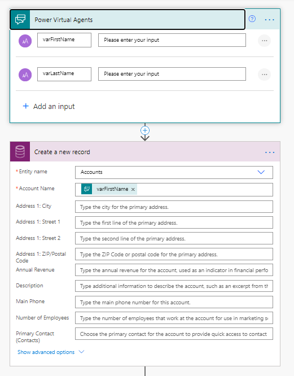The height and width of the screenshot is (376, 294).
Task: Click the Main Phone field
Action: [x=174, y=302]
